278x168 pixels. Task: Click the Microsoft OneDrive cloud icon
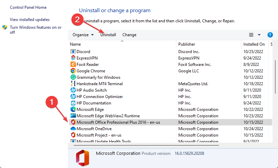point(73,129)
